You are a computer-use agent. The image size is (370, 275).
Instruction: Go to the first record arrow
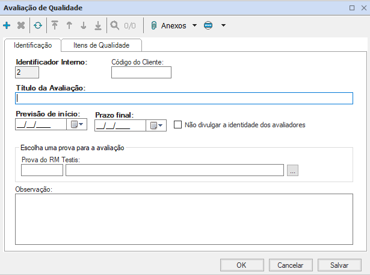(x=55, y=26)
